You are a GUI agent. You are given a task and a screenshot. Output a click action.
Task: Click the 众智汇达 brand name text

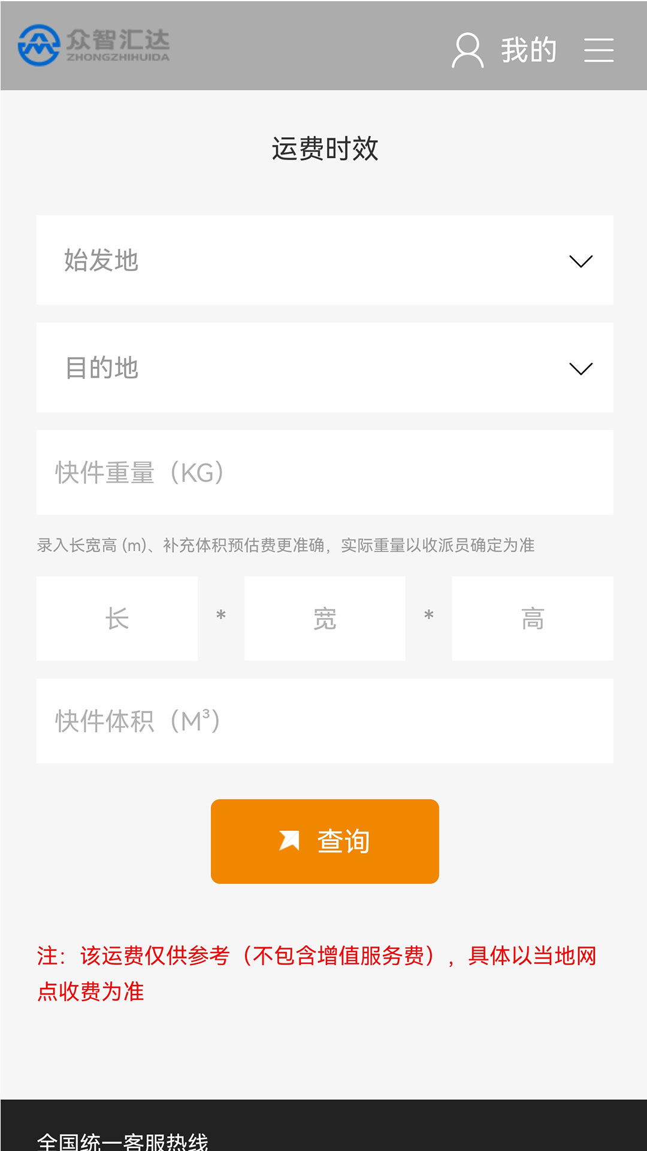coord(117,41)
